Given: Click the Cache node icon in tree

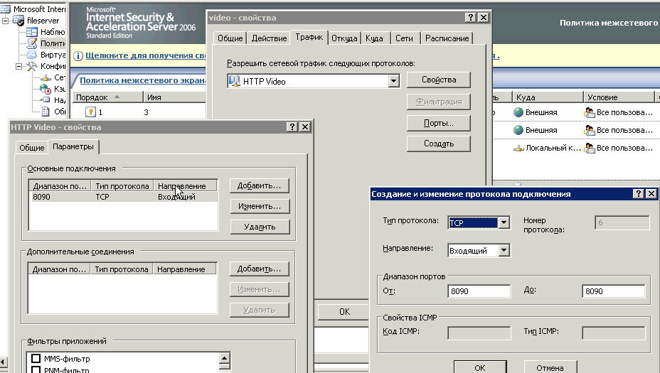Looking at the screenshot, I should pyautogui.click(x=46, y=89).
